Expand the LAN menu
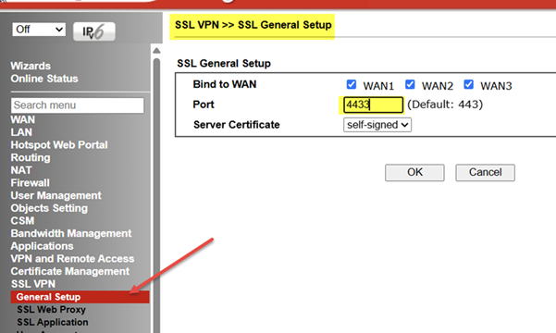Image resolution: width=556 pixels, height=333 pixels. (x=21, y=132)
